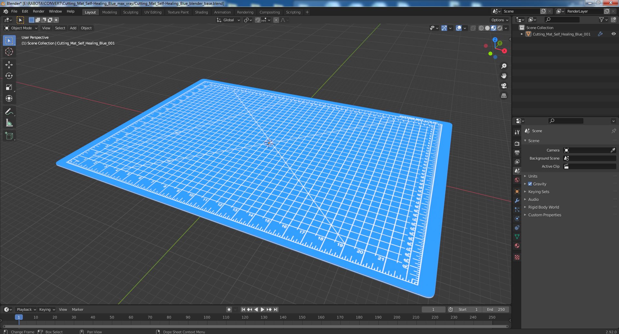Toggle auto keying record button
Image resolution: width=619 pixels, height=334 pixels.
pos(229,309)
